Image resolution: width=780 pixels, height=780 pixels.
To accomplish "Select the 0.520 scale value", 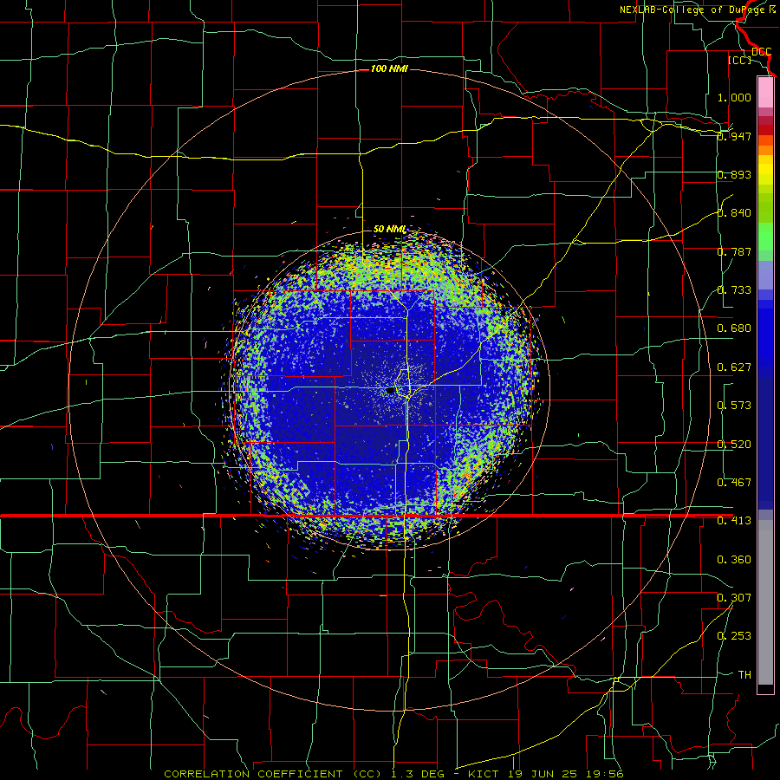I will pyautogui.click(x=734, y=445).
